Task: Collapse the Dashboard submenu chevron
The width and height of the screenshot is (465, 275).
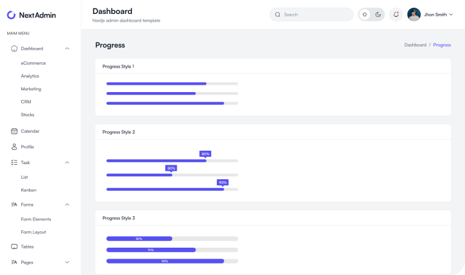Action: 67,48
